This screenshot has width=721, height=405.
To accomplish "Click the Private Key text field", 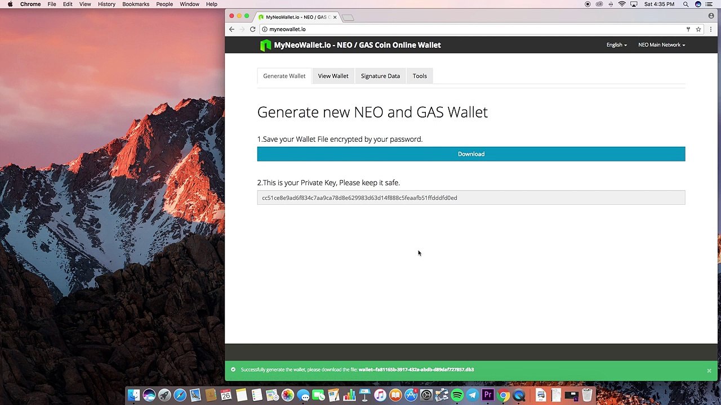I will (x=471, y=197).
